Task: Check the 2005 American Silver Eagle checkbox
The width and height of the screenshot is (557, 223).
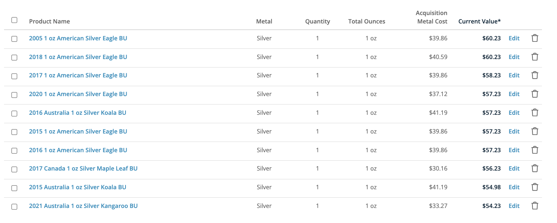Action: click(14, 39)
